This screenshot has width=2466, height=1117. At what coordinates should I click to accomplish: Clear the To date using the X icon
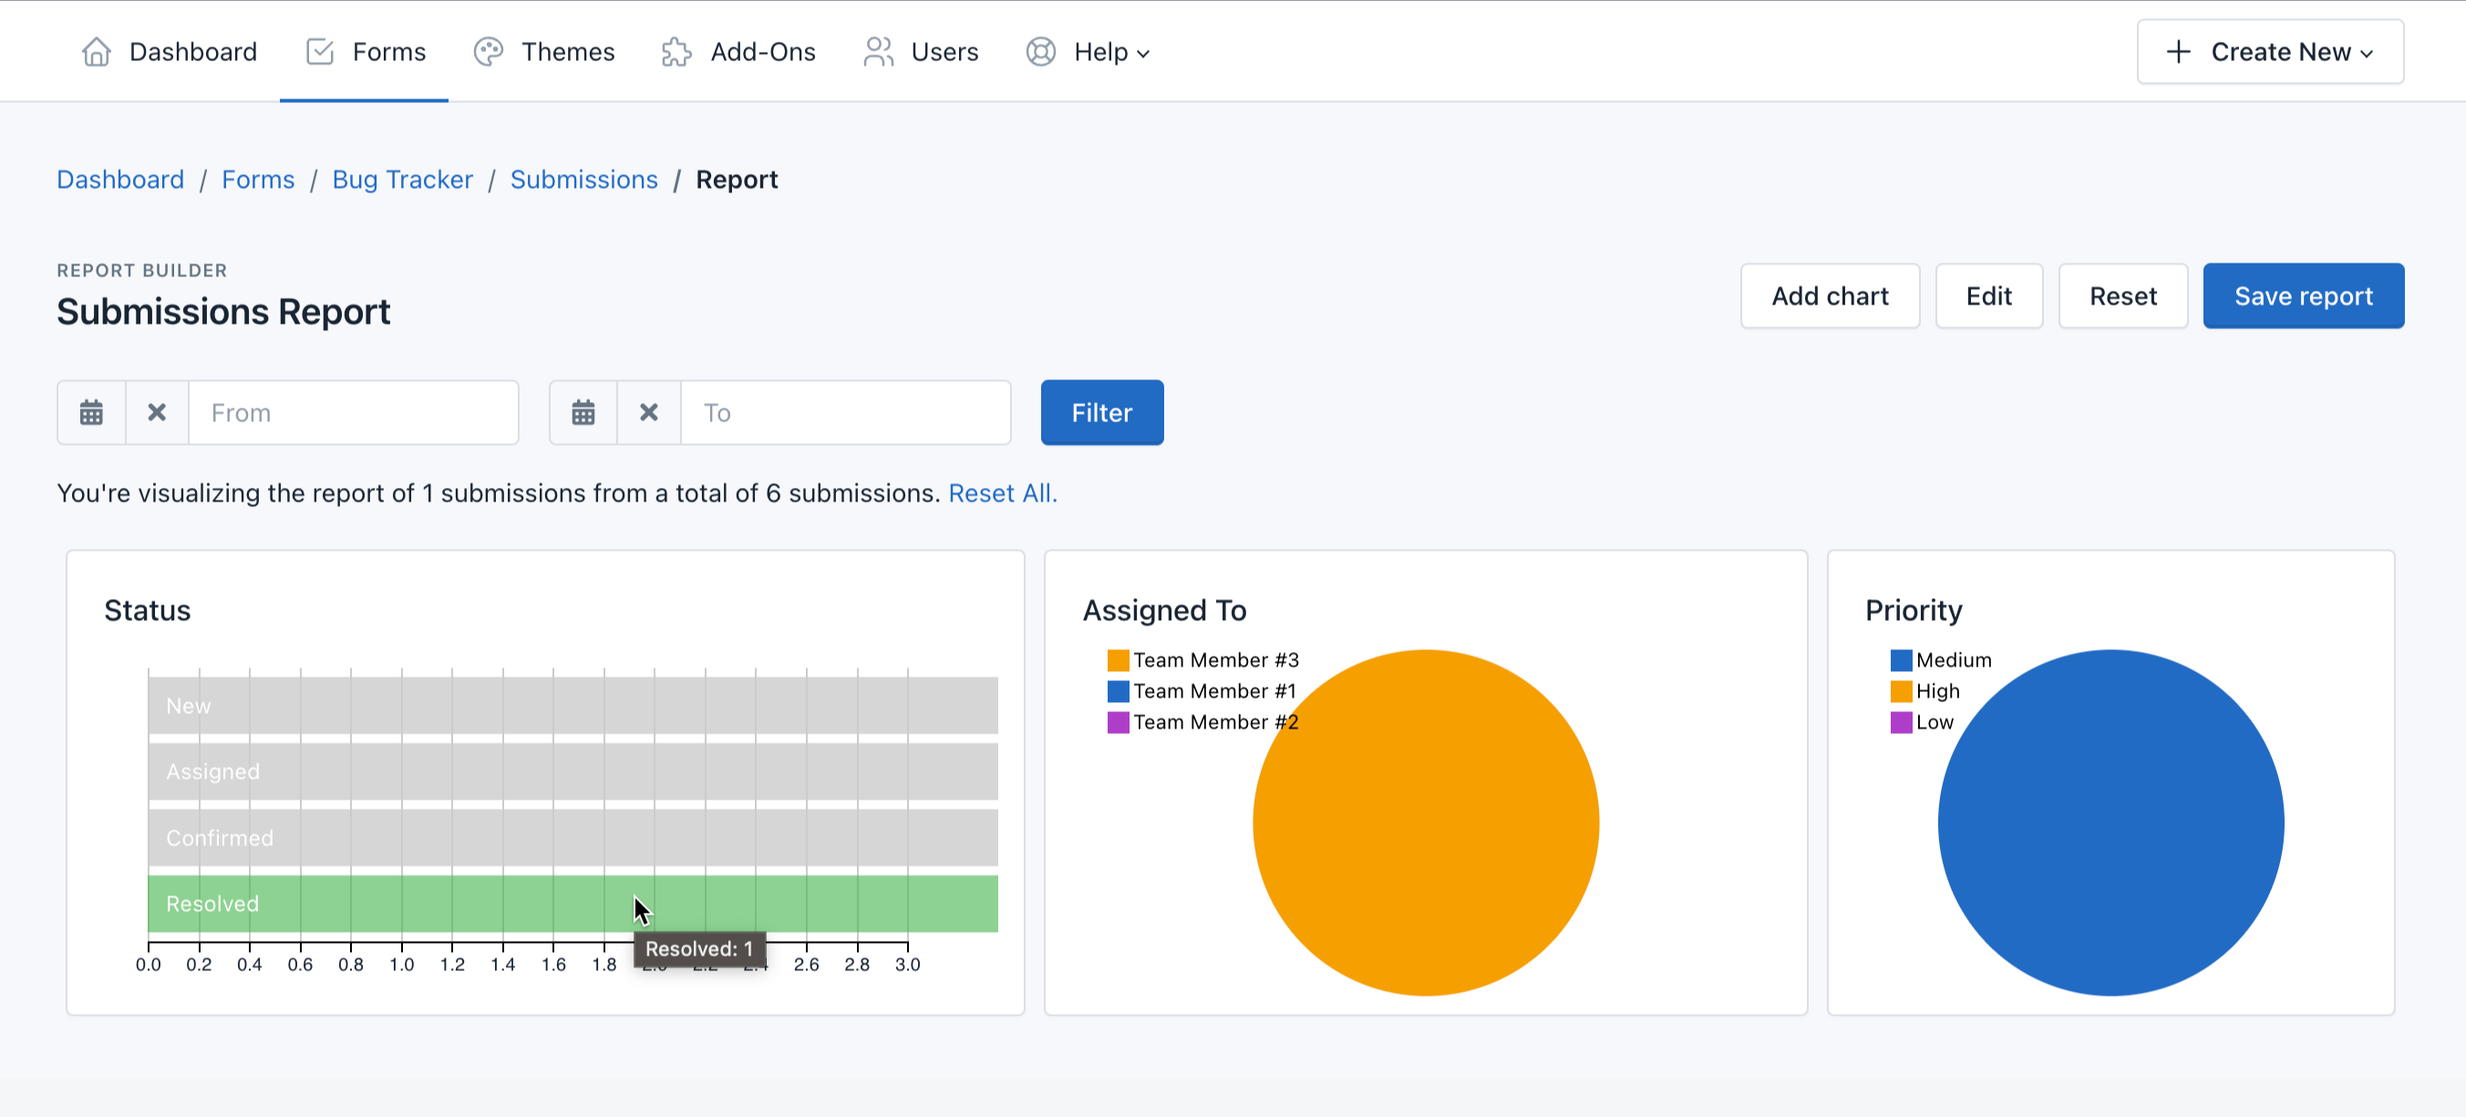tap(648, 412)
